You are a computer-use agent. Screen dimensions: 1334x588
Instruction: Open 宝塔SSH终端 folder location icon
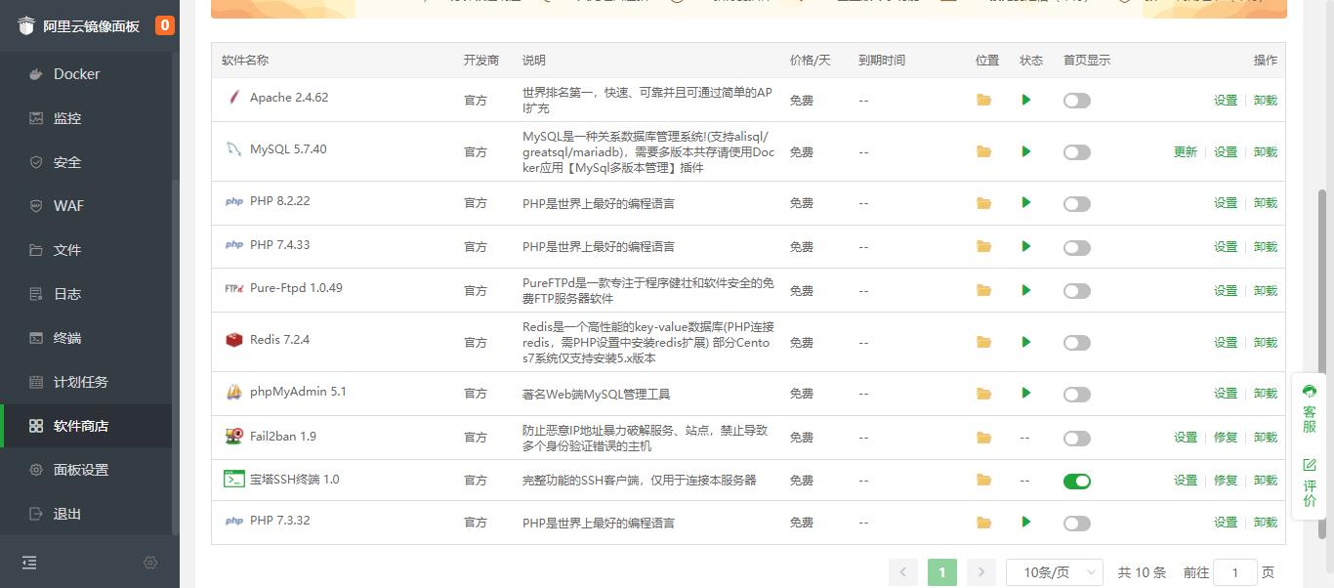click(x=983, y=481)
